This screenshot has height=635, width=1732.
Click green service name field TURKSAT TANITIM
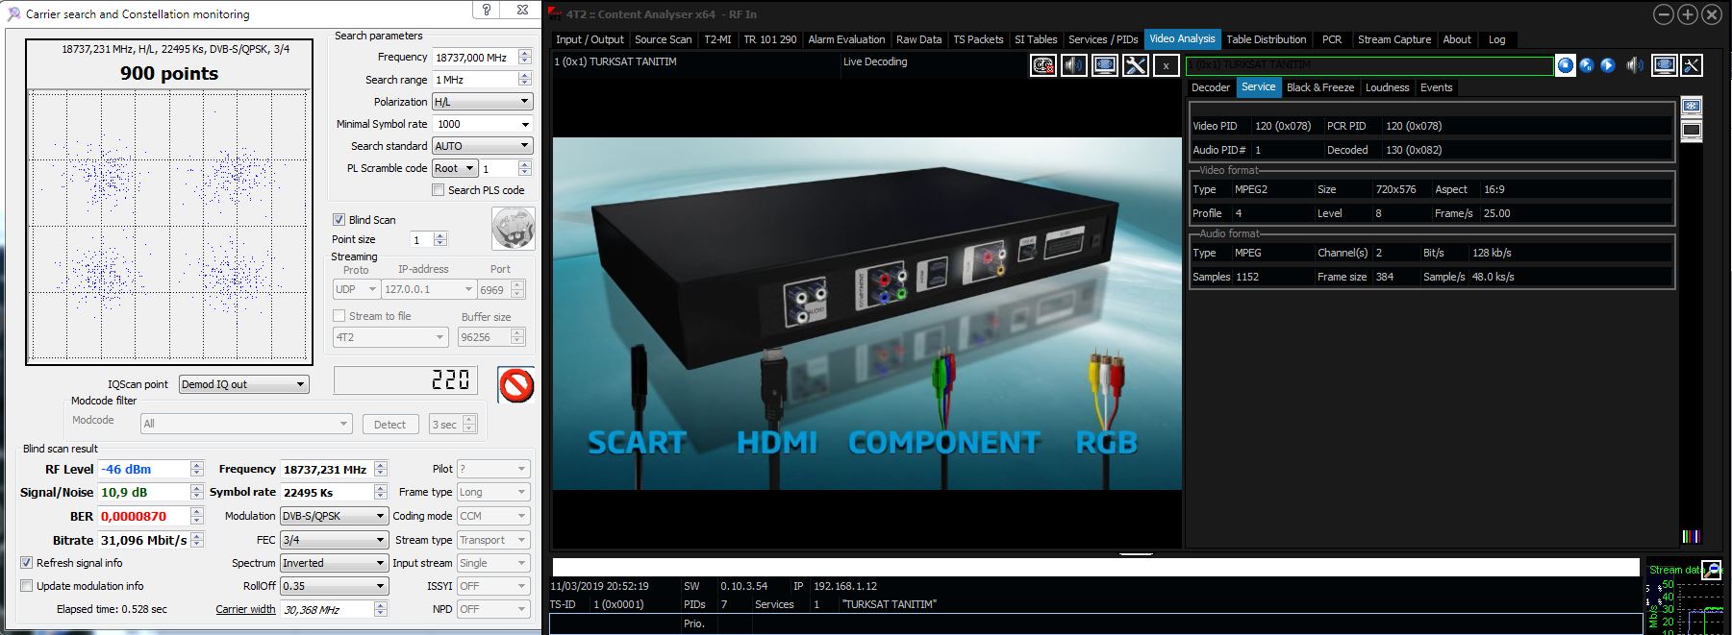coord(1369,65)
